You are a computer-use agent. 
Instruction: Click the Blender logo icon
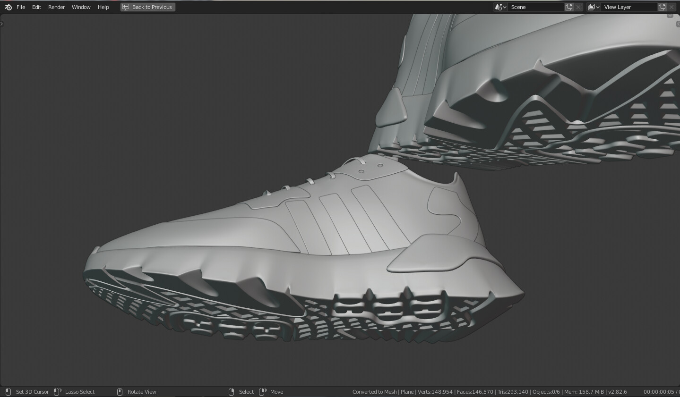pos(8,7)
